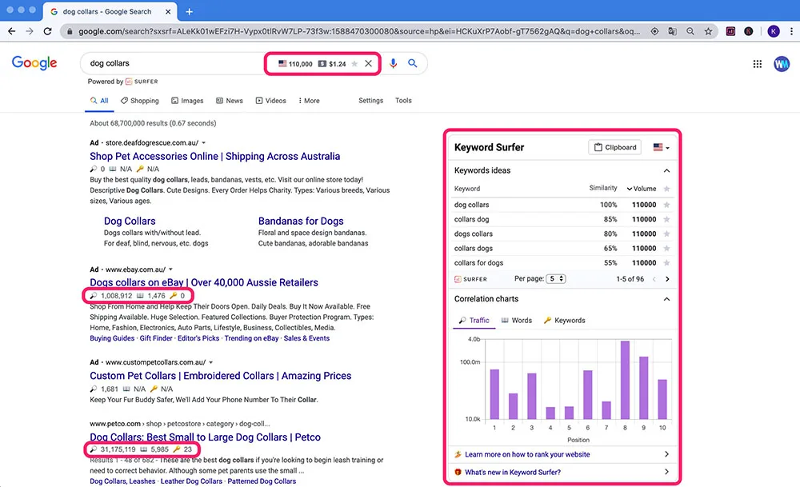Click the 'collars for dogs' keyword text
The image size is (800, 487).
click(478, 262)
